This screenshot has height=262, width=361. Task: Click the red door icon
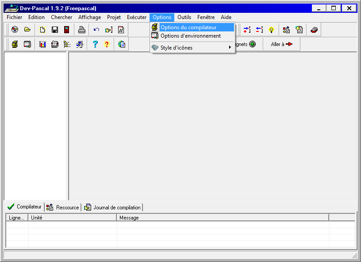click(x=66, y=30)
